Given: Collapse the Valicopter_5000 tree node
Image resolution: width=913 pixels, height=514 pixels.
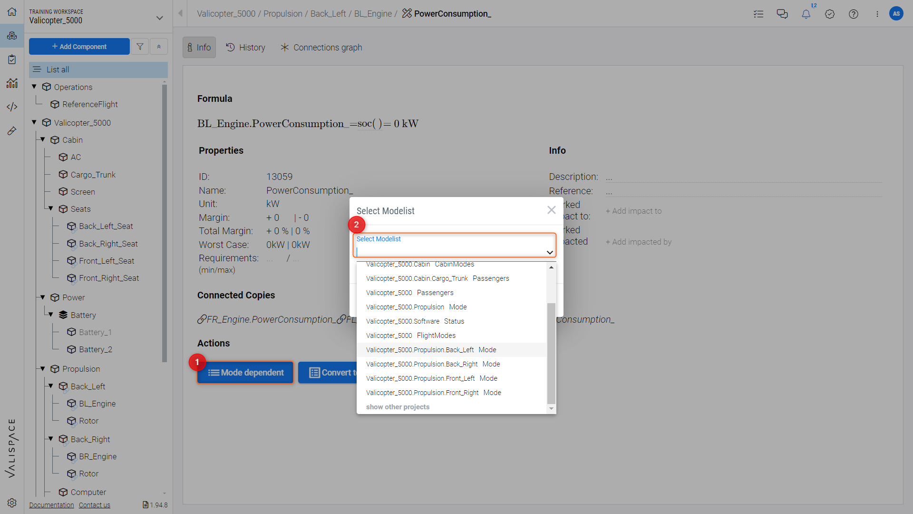Looking at the screenshot, I should (34, 122).
